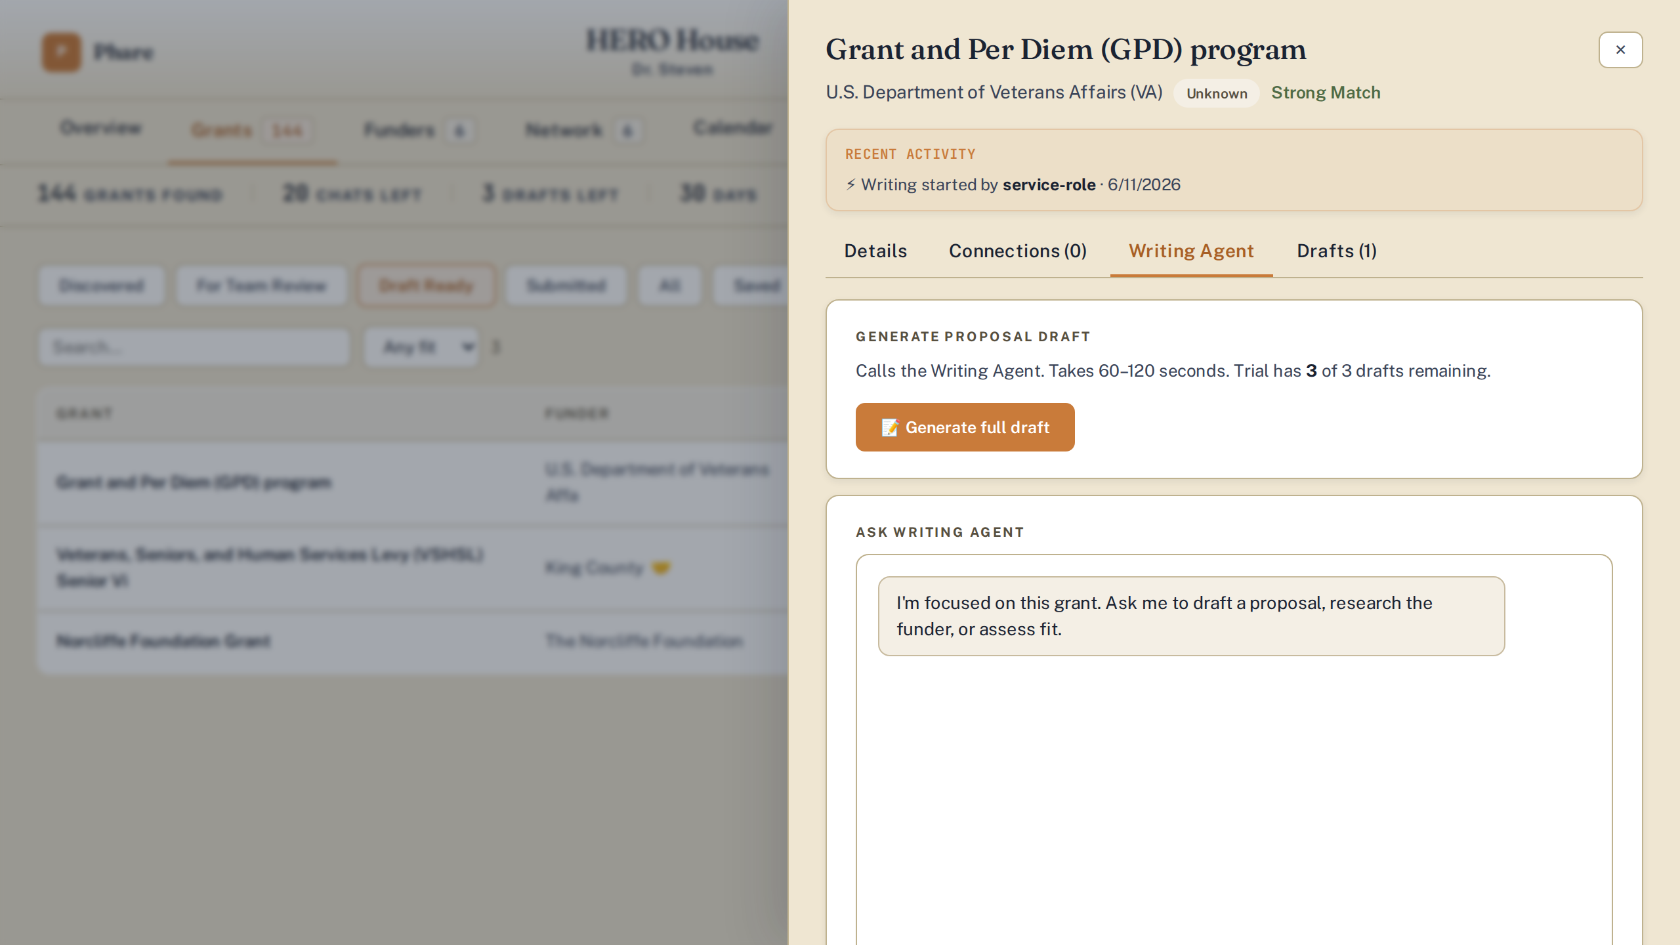1680x945 pixels.
Task: Switch to Connections (0) tab
Action: [x=1018, y=251]
